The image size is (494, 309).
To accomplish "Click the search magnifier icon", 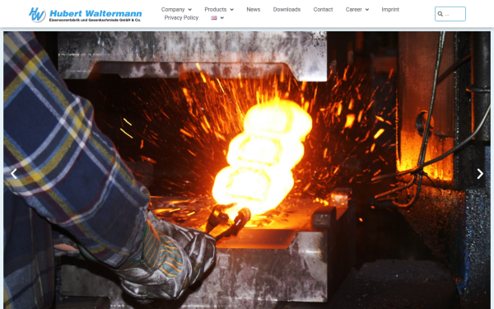I will pos(440,14).
